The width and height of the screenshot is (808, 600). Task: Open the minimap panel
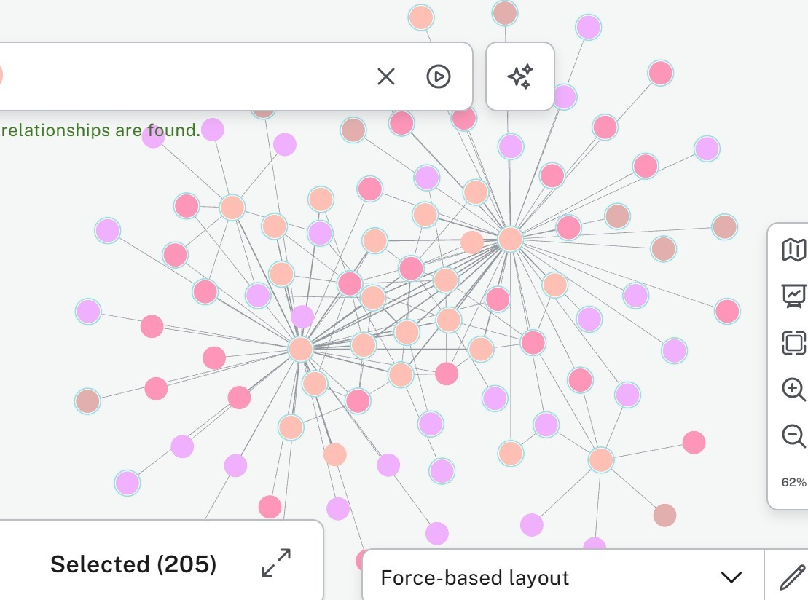[793, 250]
